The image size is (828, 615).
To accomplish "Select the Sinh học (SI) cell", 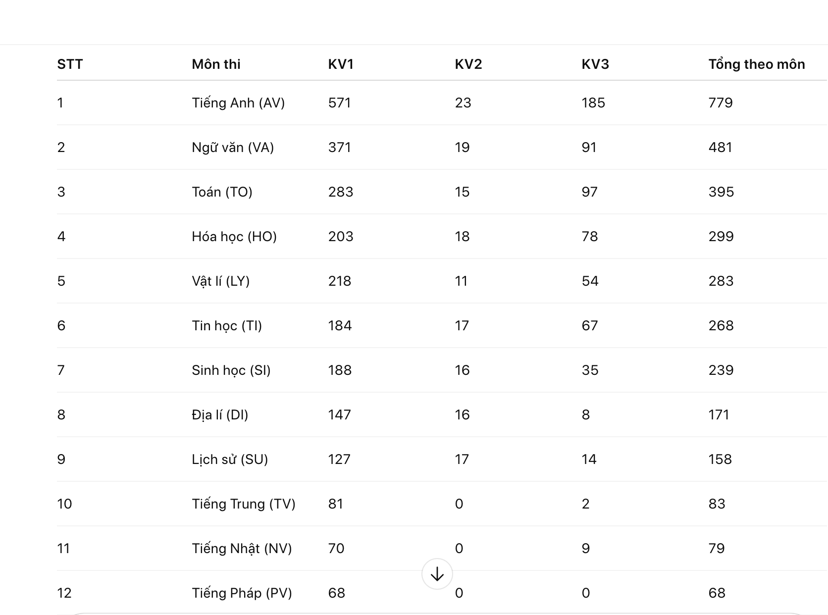I will point(231,370).
